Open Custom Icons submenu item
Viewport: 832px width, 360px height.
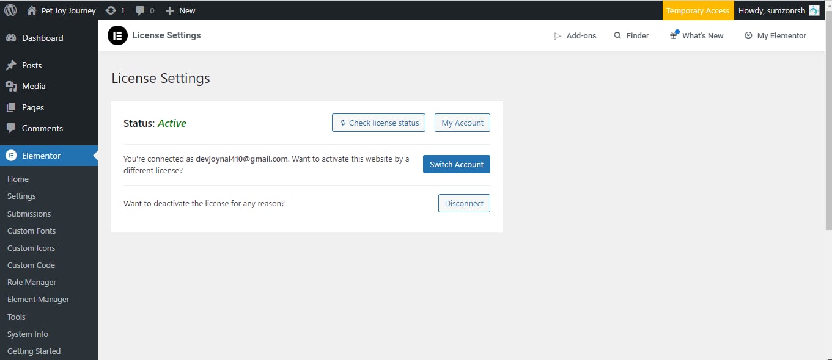point(31,248)
